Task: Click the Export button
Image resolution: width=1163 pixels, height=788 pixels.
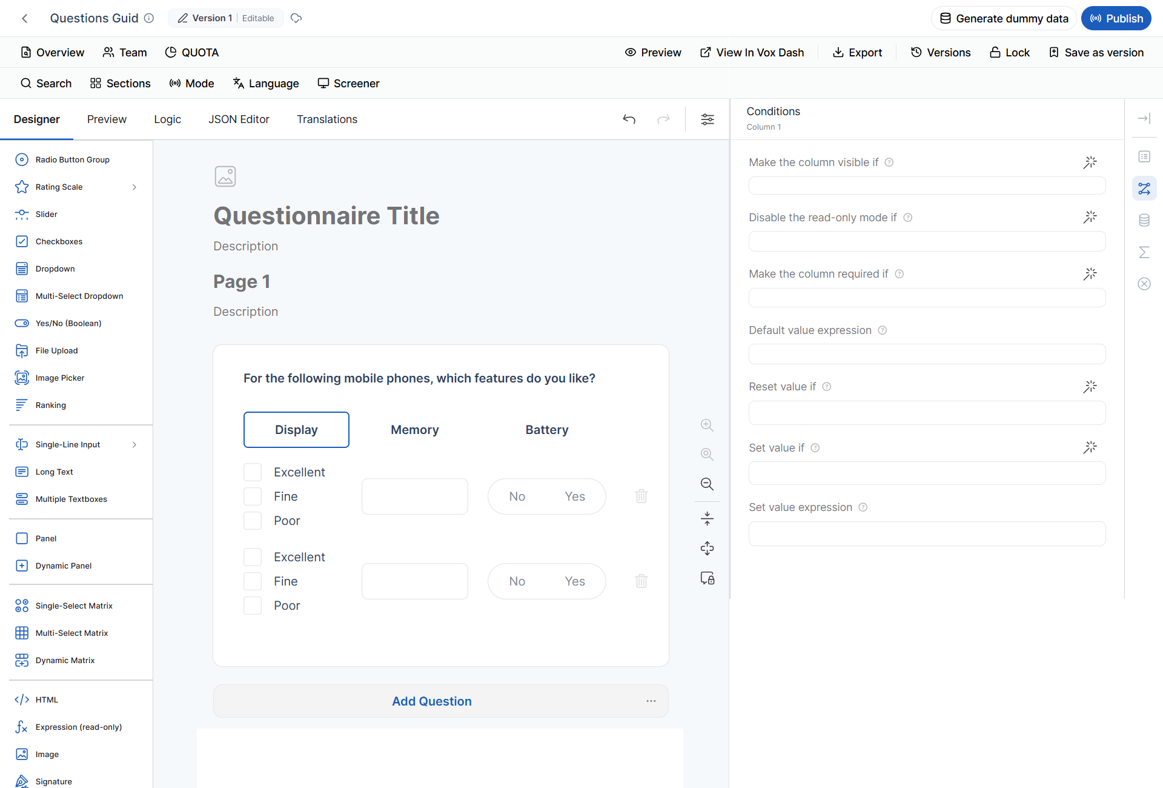Action: [857, 53]
